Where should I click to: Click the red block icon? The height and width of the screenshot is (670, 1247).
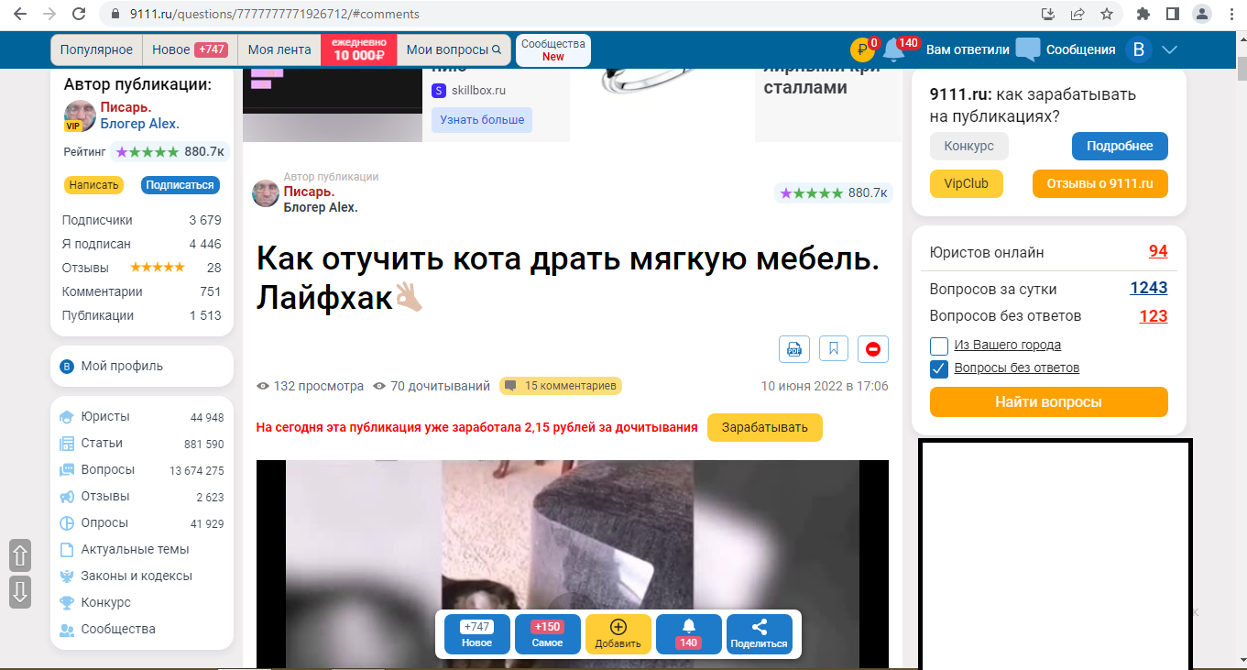[x=873, y=349]
